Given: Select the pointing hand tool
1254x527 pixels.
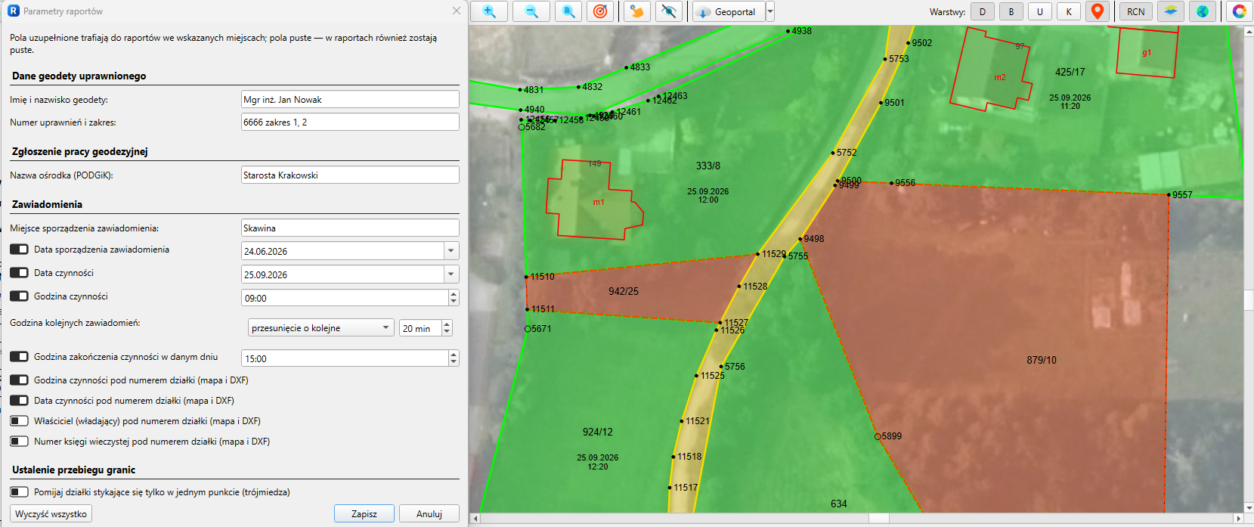Looking at the screenshot, I should (637, 11).
